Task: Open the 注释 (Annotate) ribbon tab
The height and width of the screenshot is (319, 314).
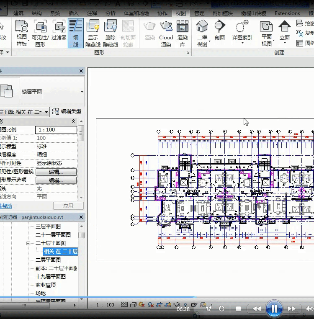Action: click(92, 13)
